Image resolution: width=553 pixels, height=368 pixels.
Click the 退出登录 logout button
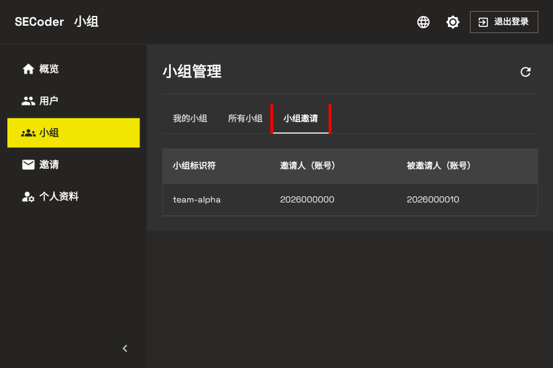(x=504, y=22)
